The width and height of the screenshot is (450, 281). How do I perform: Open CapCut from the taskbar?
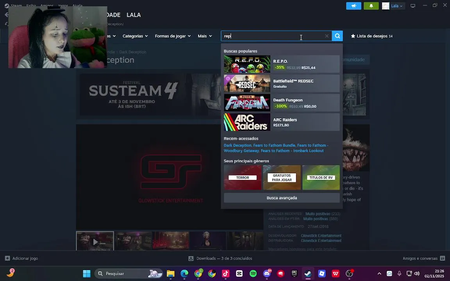[x=239, y=274]
